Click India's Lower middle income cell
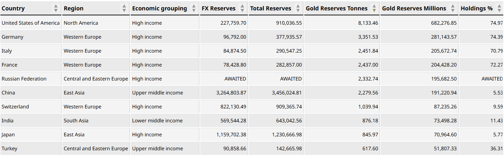 click(157, 121)
